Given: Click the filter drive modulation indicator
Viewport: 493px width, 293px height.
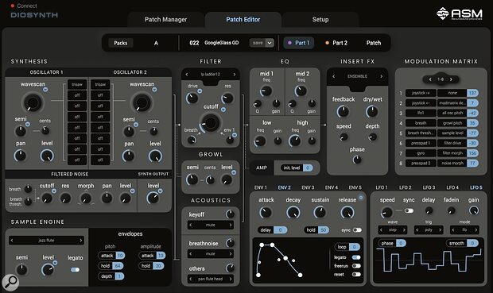Looking at the screenshot, I should pos(200,91).
